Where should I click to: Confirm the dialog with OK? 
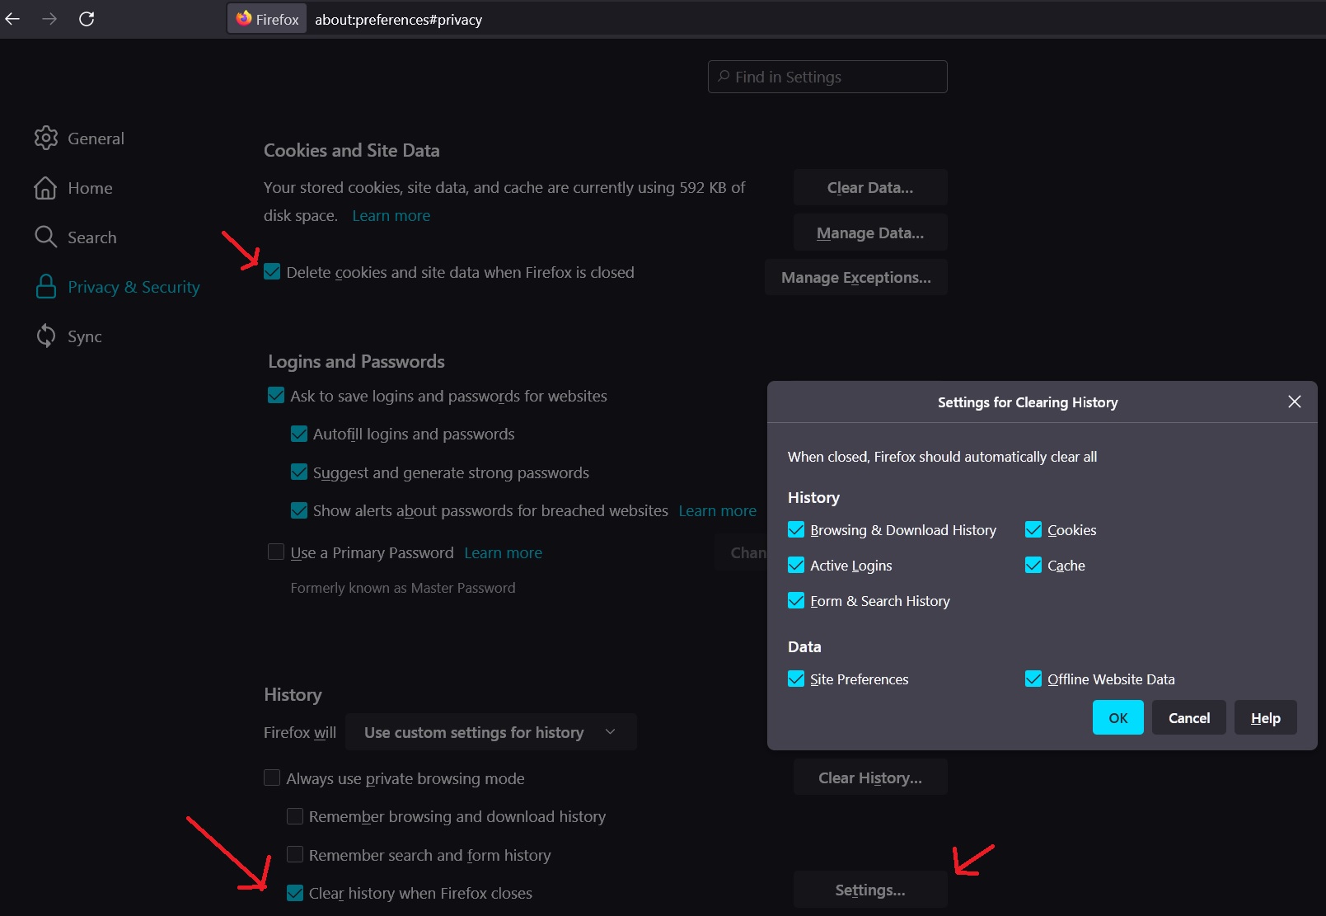(1118, 717)
